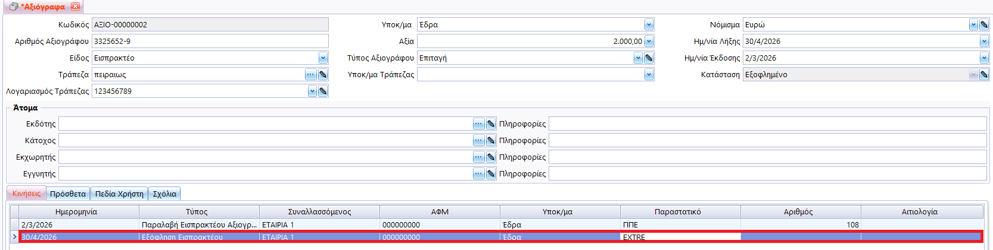
Task: Close the Αξιόγραφα tab with red X
Action: coord(75,7)
